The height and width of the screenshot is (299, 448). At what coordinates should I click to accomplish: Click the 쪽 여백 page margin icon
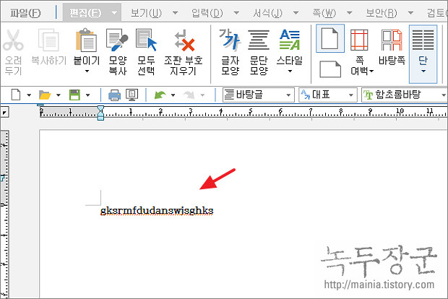pyautogui.click(x=359, y=40)
